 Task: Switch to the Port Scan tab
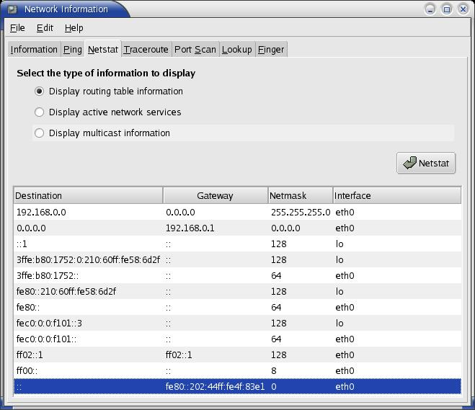click(195, 49)
